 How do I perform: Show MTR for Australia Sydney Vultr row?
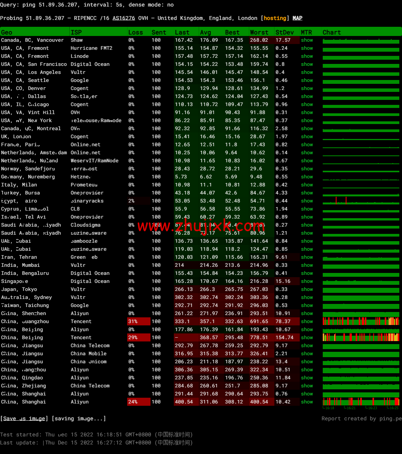point(307,297)
